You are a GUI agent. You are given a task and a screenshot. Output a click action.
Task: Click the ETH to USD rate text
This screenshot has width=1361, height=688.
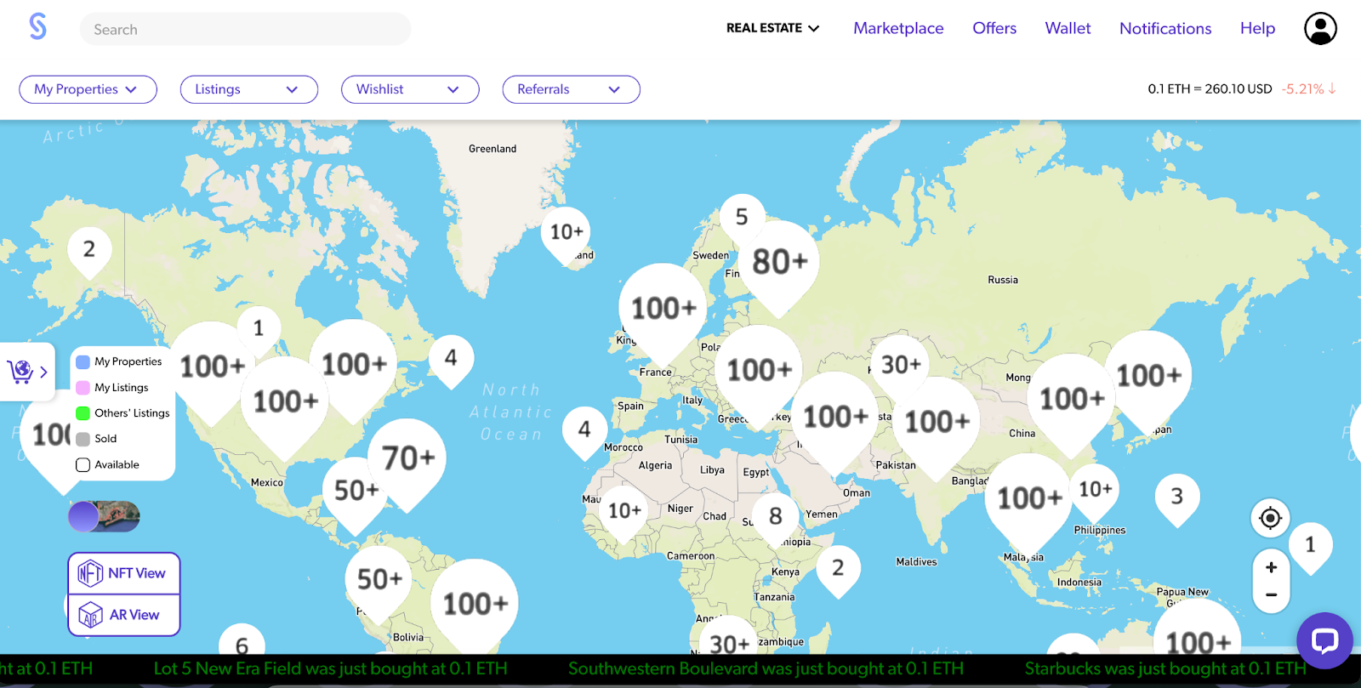[1210, 89]
